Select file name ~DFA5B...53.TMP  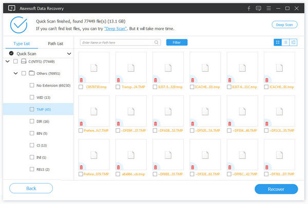(170, 130)
